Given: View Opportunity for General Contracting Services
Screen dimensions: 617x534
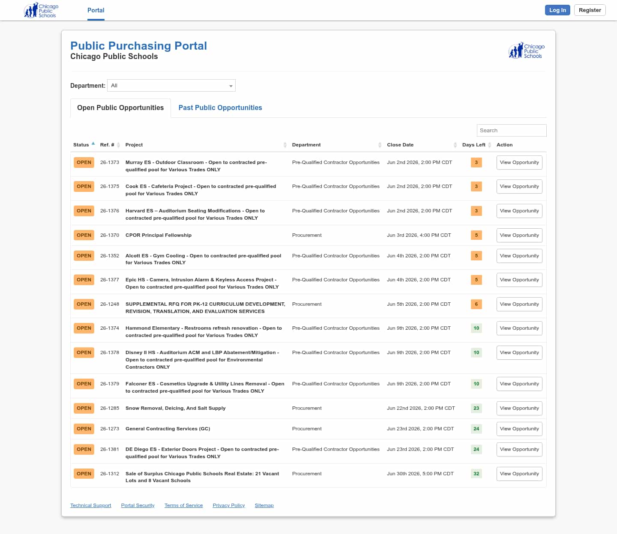Looking at the screenshot, I should point(519,429).
